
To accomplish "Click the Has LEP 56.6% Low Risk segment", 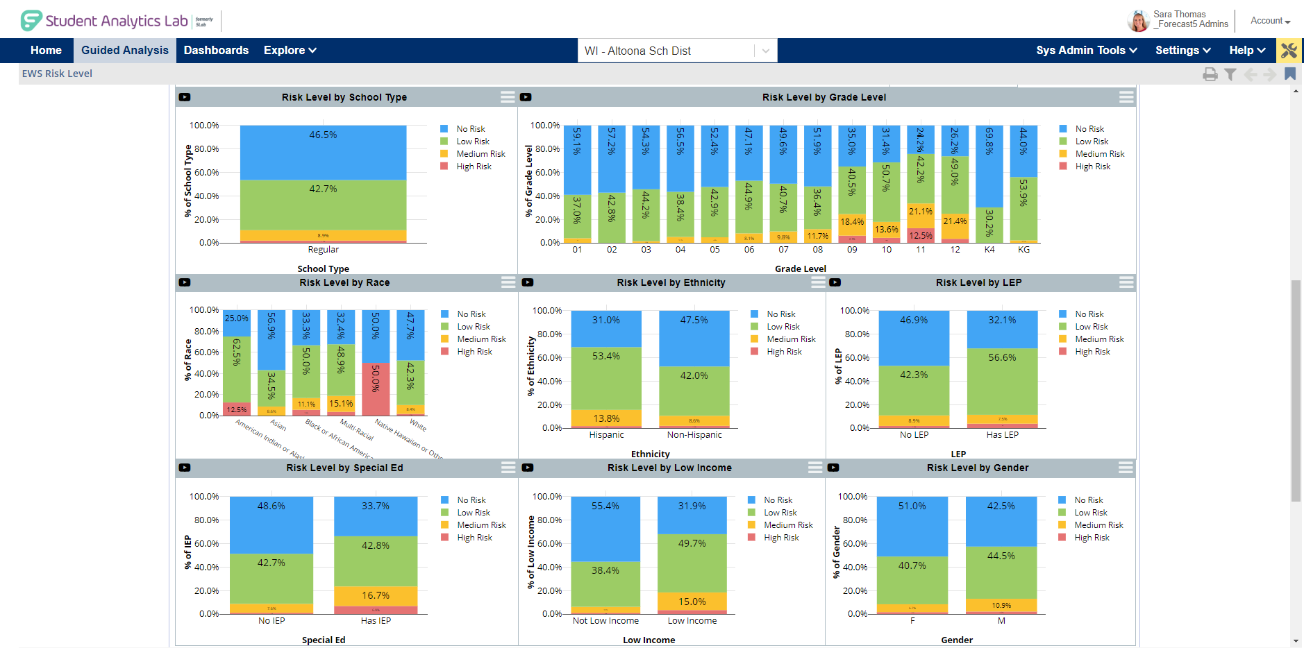I will 1002,382.
